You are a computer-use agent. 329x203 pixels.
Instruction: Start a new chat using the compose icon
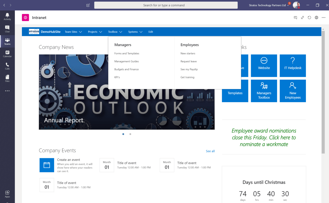[88, 5]
